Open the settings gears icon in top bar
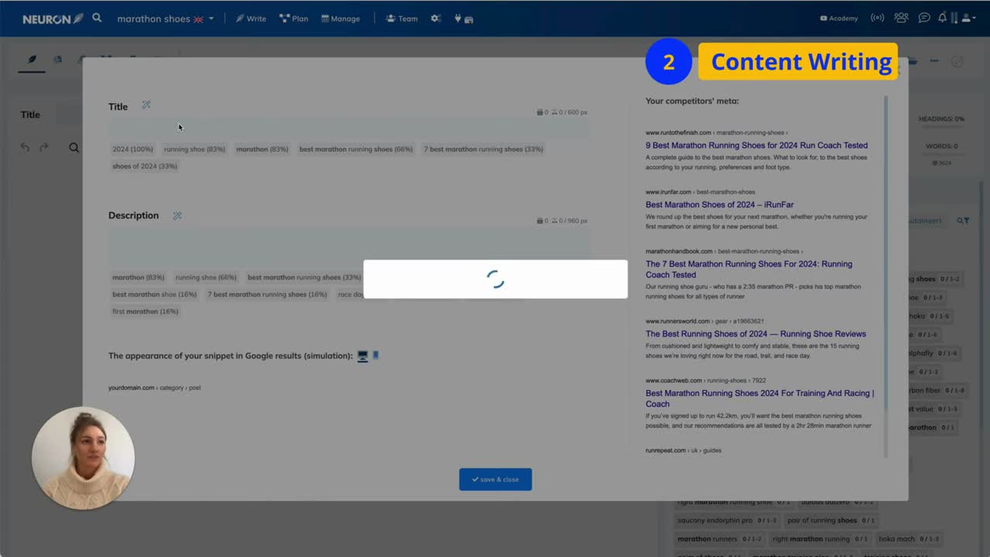 [x=435, y=19]
